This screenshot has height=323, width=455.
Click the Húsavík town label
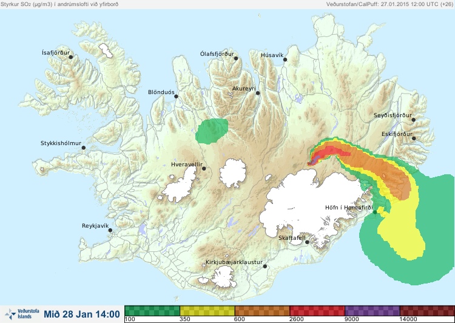272,55
